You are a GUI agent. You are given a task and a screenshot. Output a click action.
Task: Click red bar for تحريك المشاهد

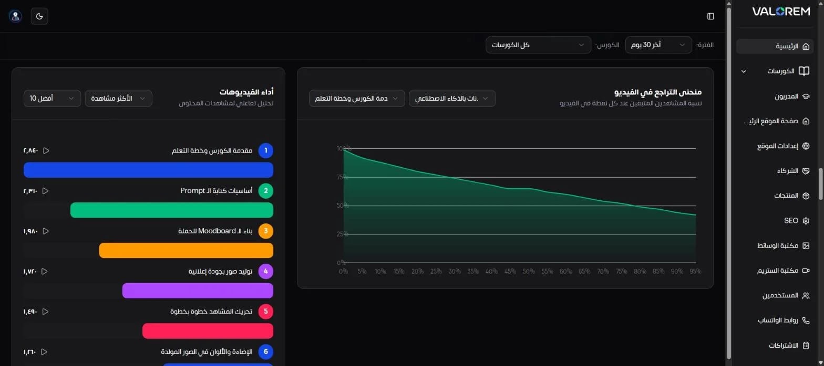coord(208,331)
